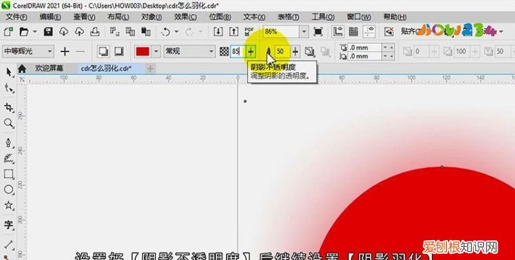Click the Copy icon in toolbar
This screenshot has height=260, width=515.
(130, 32)
